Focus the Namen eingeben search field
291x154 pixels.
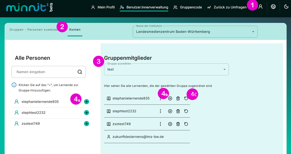tap(48, 72)
